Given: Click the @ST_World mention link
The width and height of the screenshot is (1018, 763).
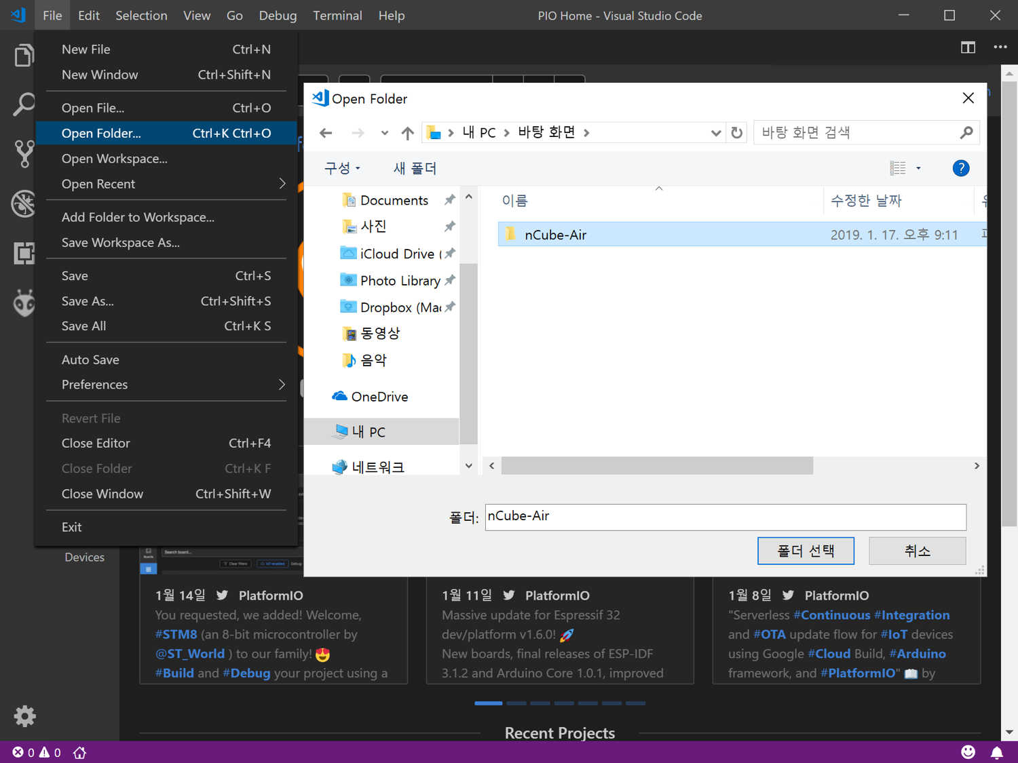Looking at the screenshot, I should [189, 654].
